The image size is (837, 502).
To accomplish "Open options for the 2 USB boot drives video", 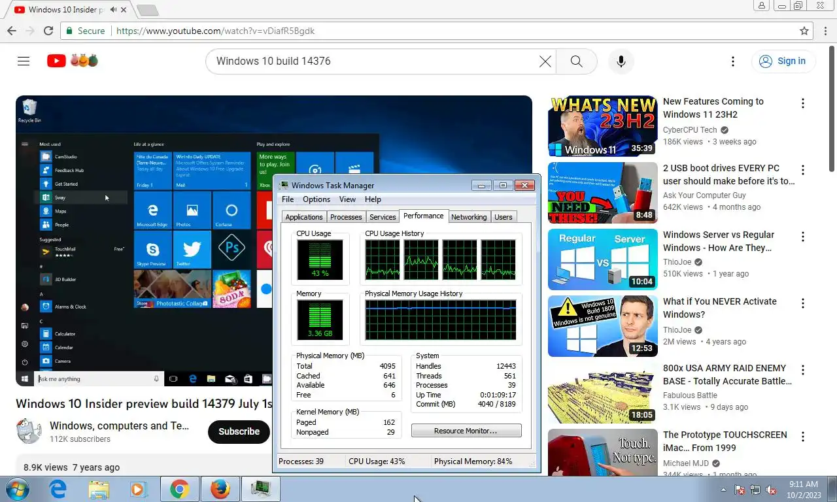I will (802, 170).
